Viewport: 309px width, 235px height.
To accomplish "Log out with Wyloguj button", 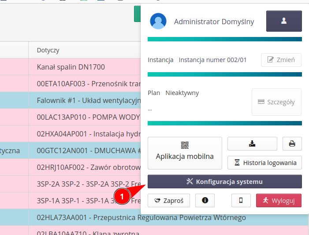I will [279, 200].
